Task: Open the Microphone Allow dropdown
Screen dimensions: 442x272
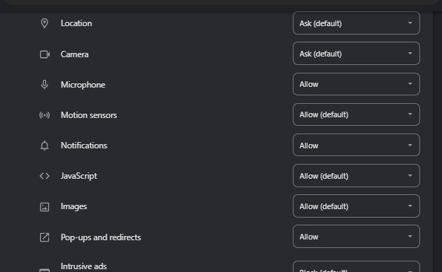Action: 356,84
